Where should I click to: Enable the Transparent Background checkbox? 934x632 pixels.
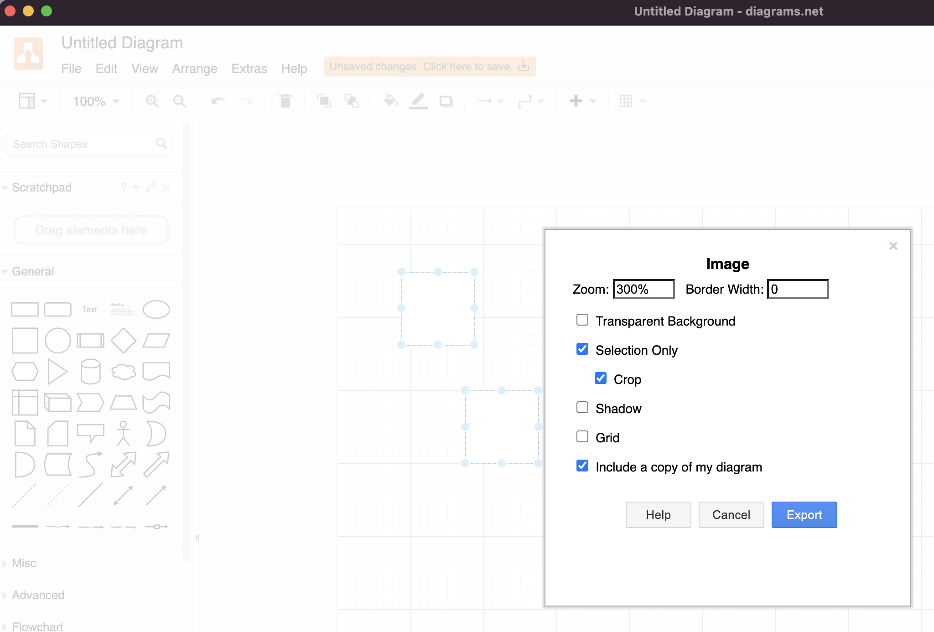[x=582, y=320]
